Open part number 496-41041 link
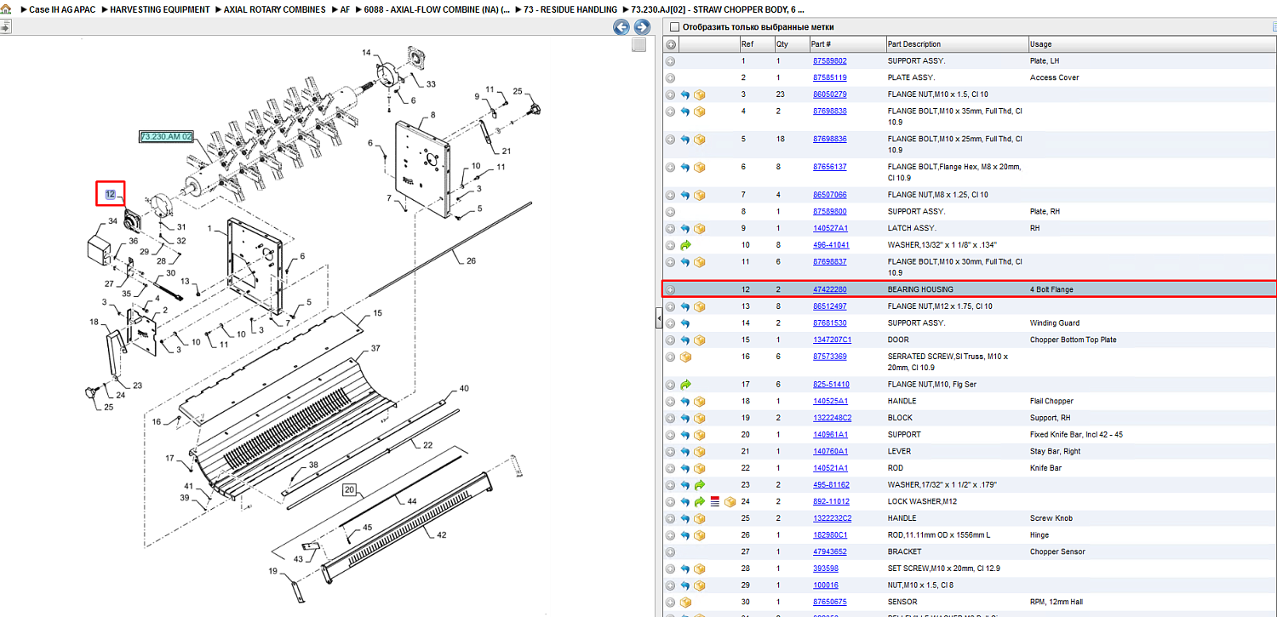Image resolution: width=1277 pixels, height=617 pixels. [x=831, y=245]
